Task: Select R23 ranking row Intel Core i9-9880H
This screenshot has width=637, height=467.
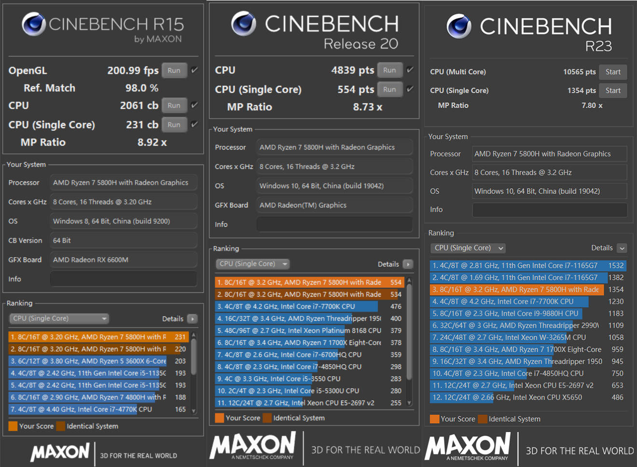Action: click(528, 314)
